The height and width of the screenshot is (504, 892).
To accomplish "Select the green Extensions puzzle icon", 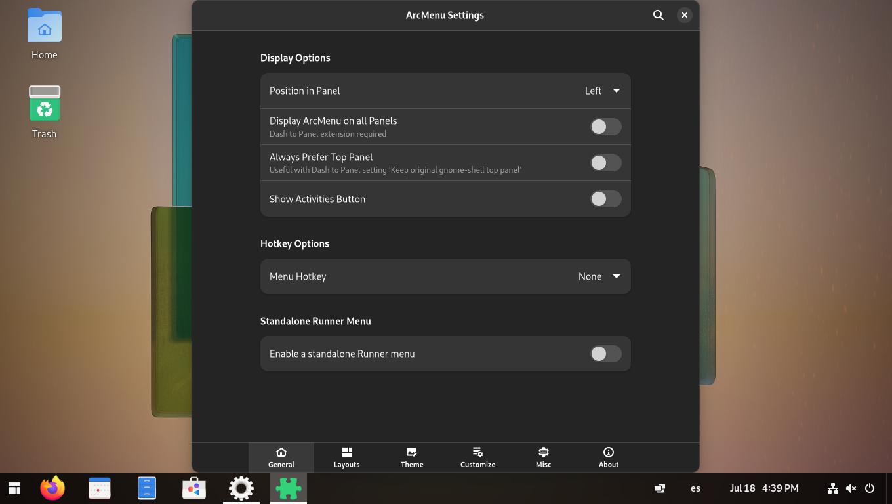I will 289,488.
